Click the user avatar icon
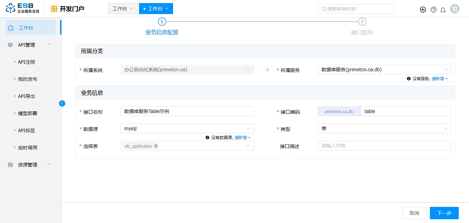This screenshot has width=469, height=223. coord(455,9)
